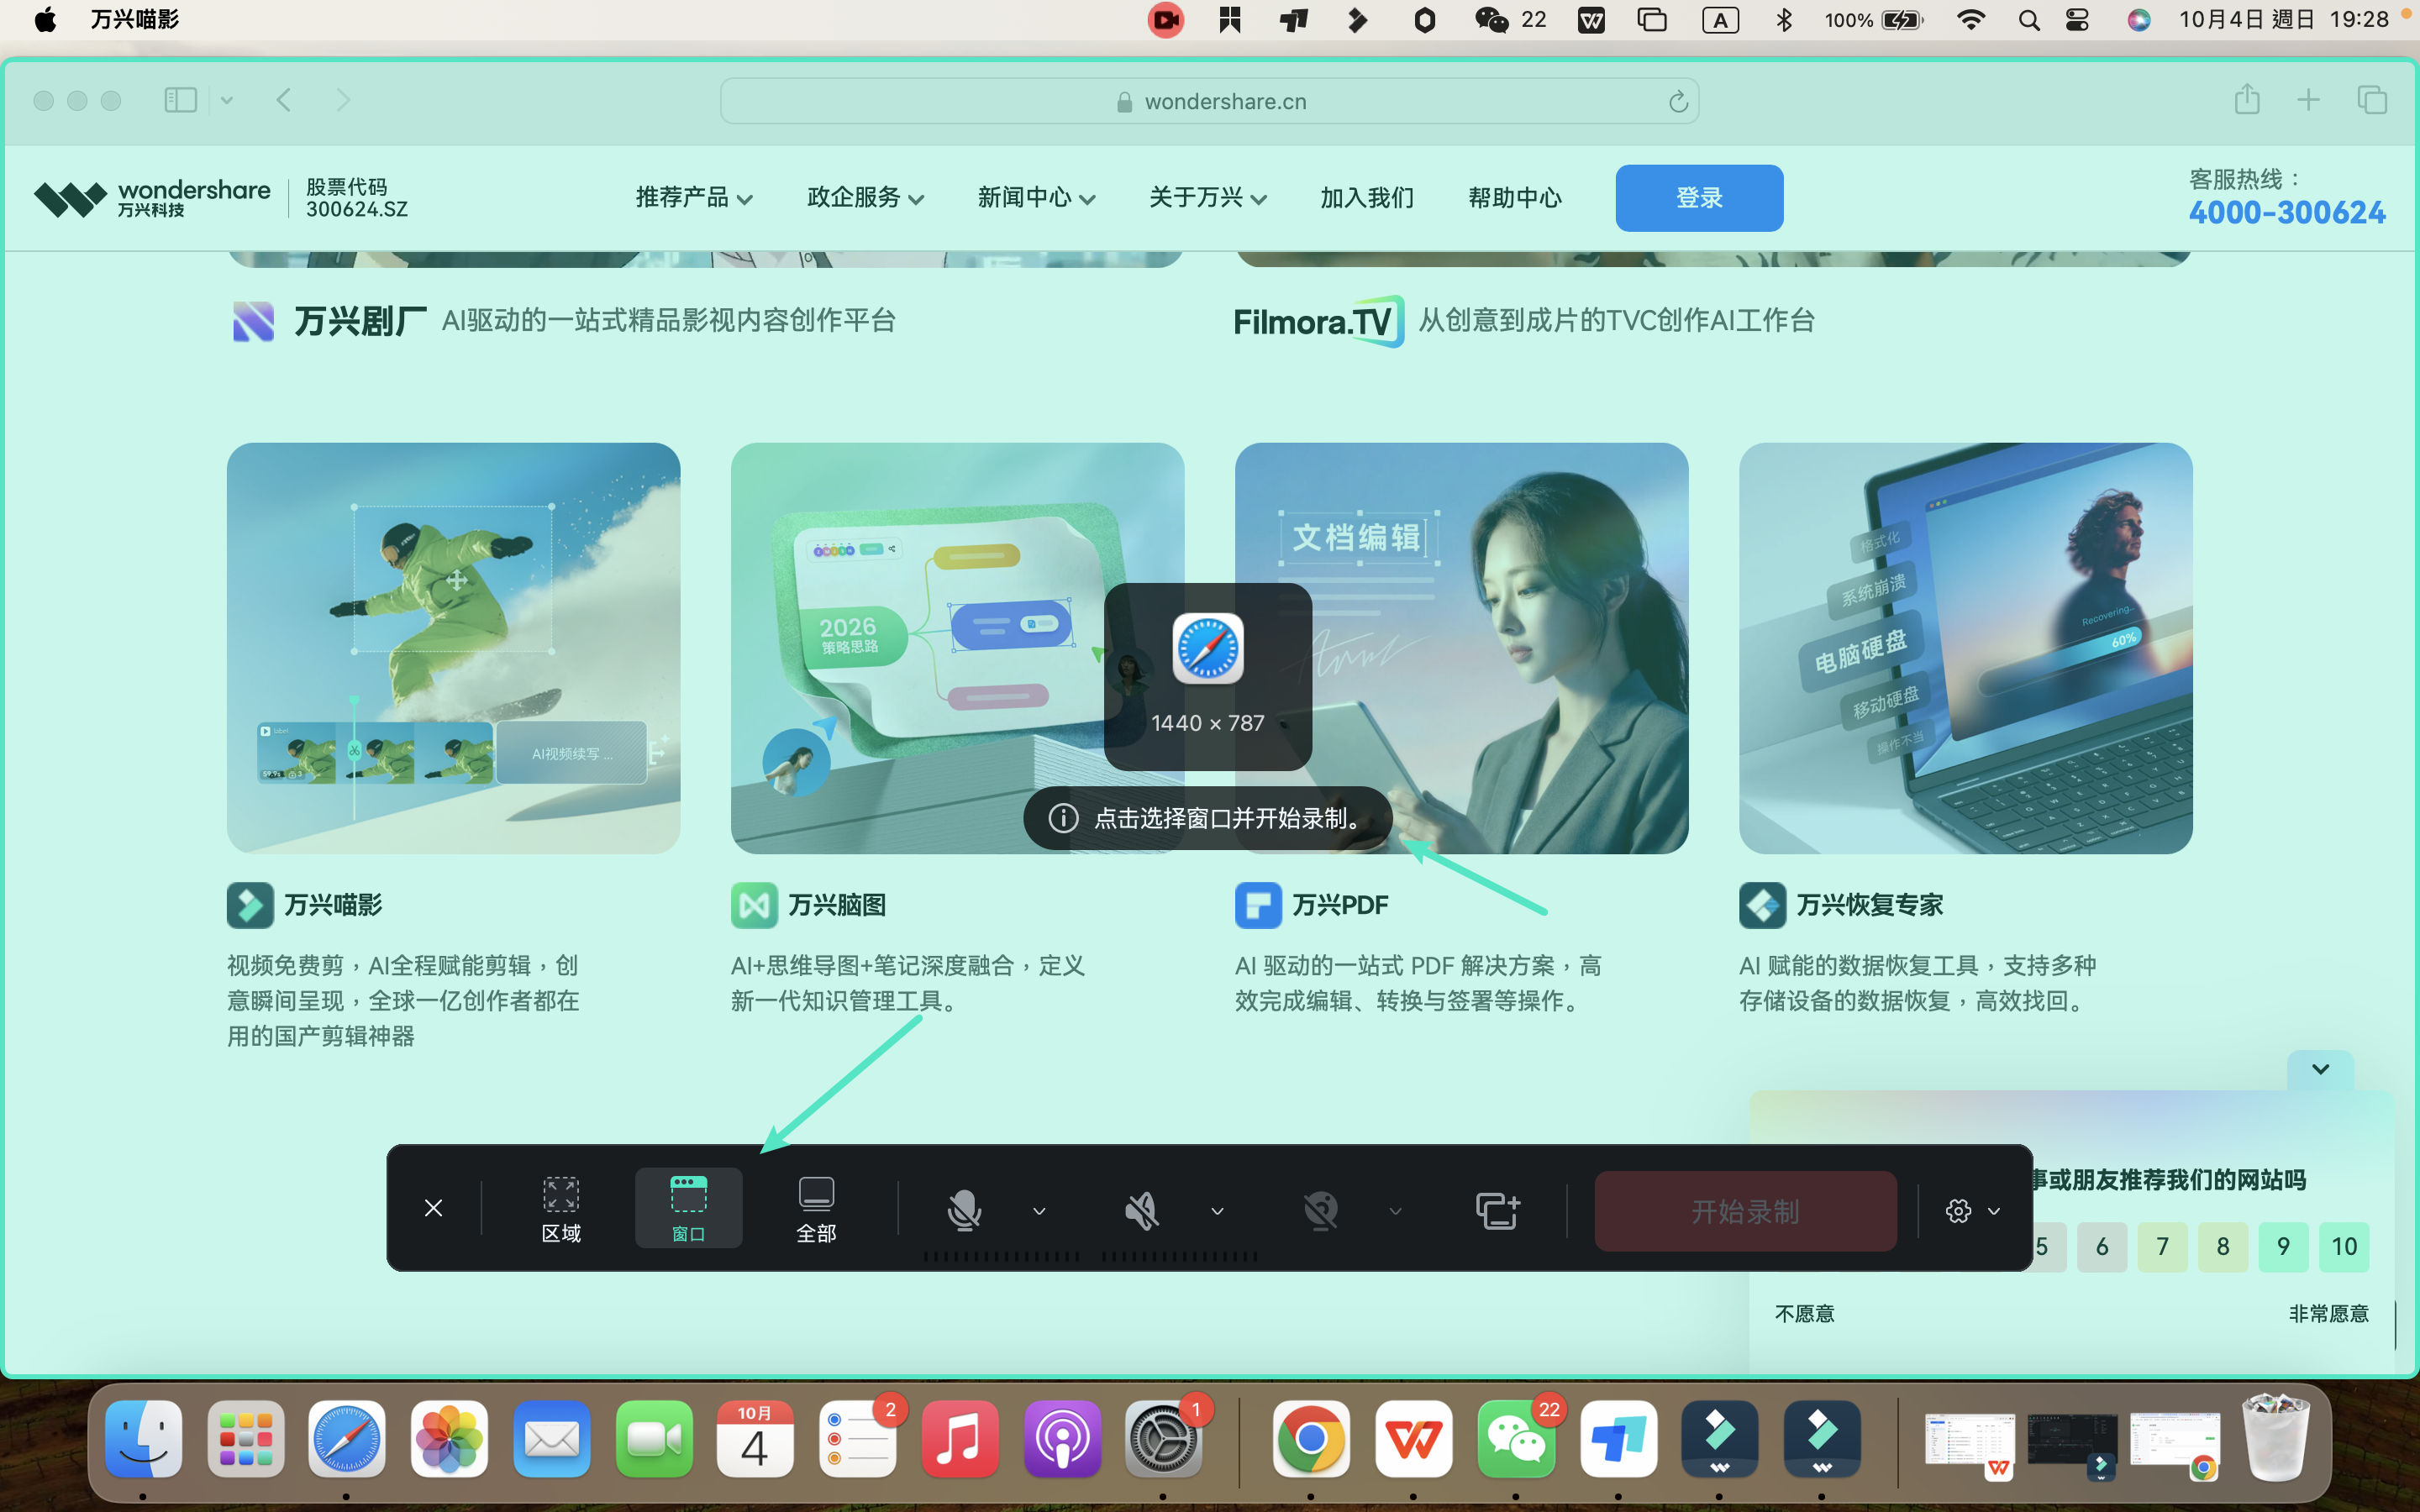Click the blue 登录 button
The height and width of the screenshot is (1512, 2420).
(1699, 198)
